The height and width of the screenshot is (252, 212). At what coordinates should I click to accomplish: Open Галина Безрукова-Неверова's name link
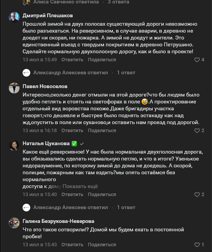(x=59, y=221)
